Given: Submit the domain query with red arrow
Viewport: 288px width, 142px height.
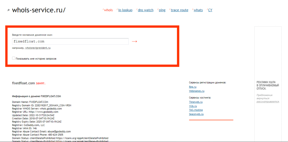Looking at the screenshot, I should click(135, 41).
